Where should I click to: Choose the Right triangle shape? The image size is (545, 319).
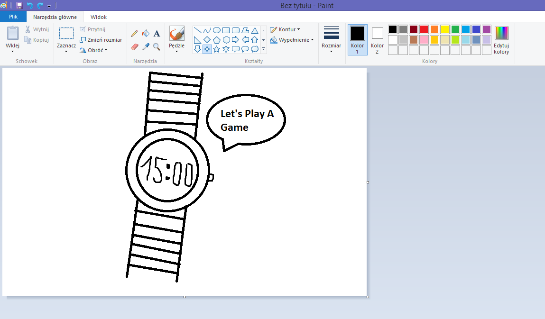click(x=197, y=40)
